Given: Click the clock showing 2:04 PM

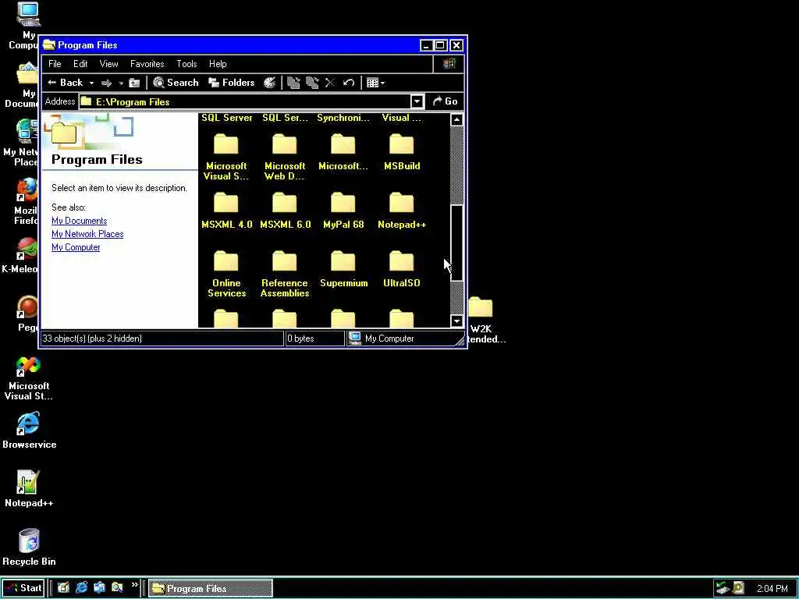Looking at the screenshot, I should click(772, 589).
